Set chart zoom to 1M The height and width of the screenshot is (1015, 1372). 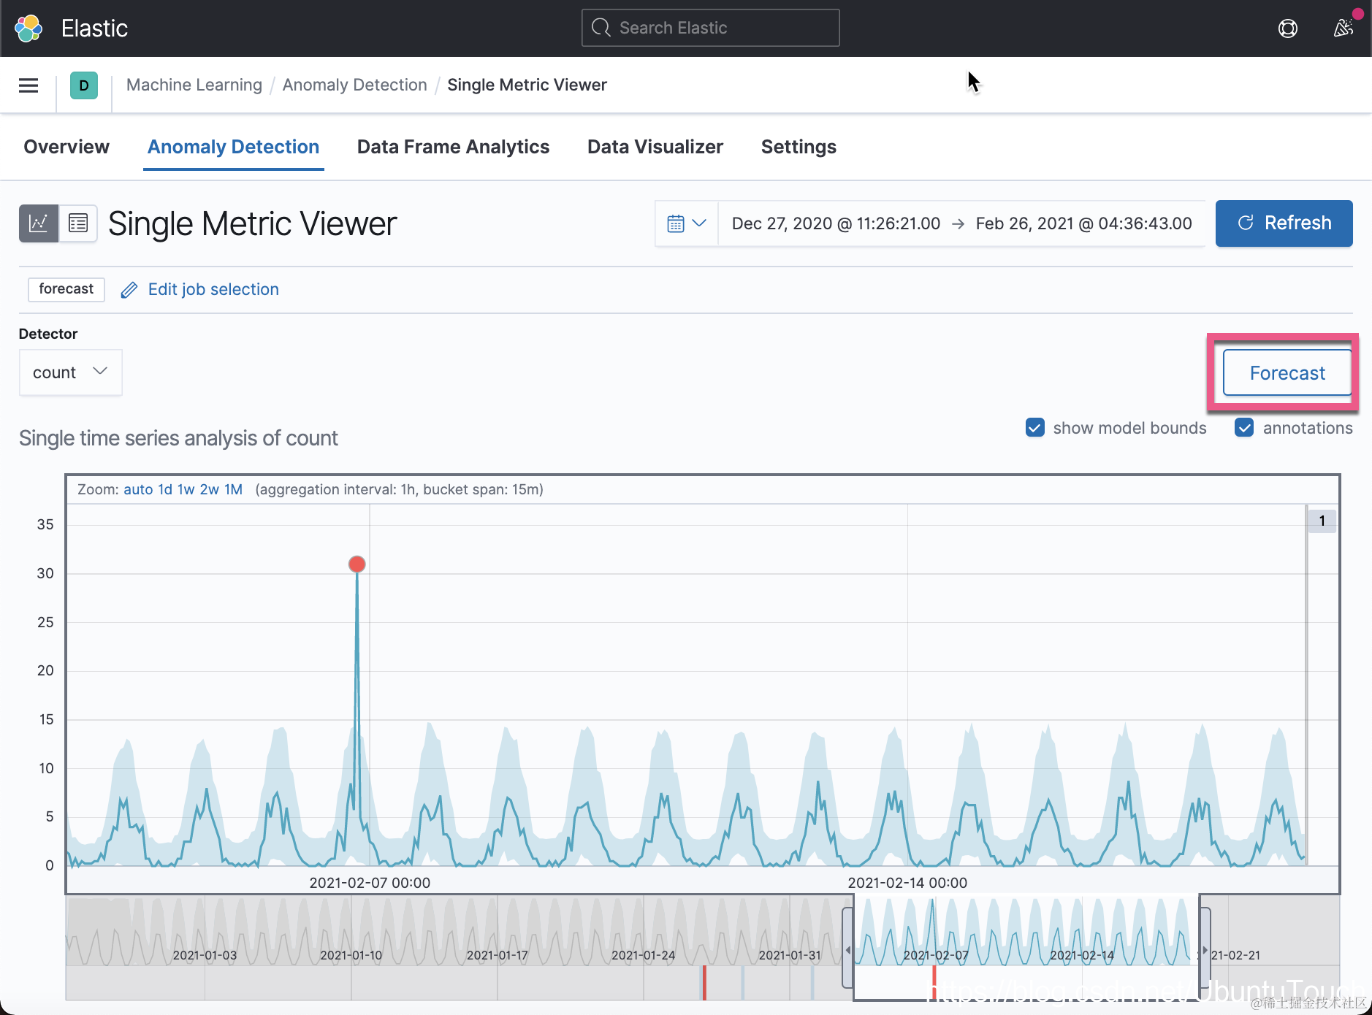pos(233,489)
